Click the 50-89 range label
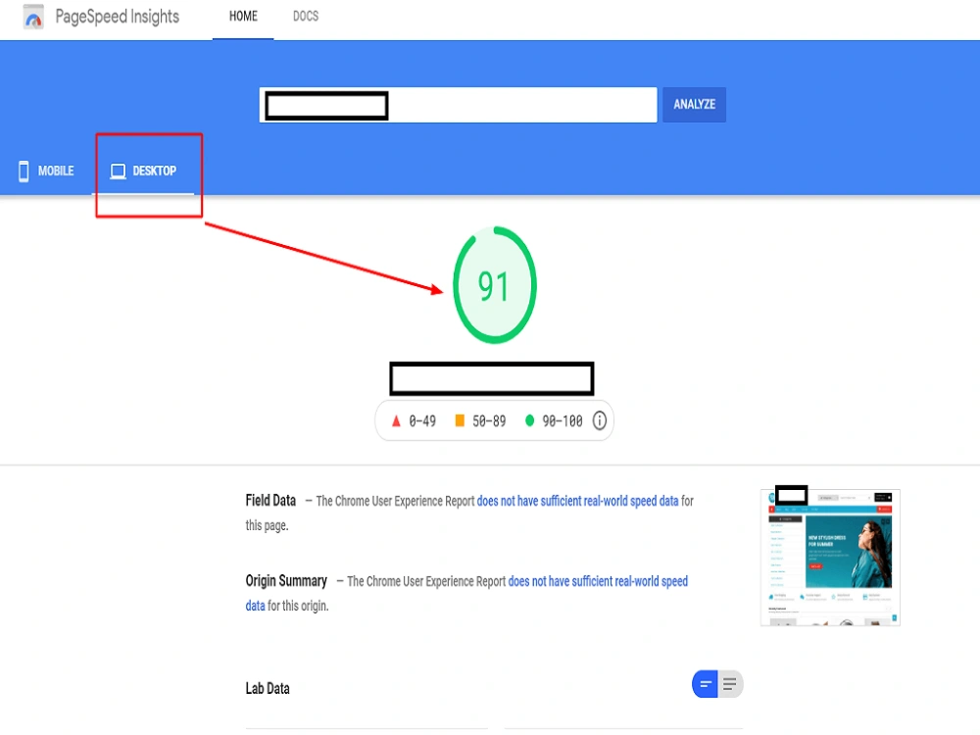 (489, 421)
